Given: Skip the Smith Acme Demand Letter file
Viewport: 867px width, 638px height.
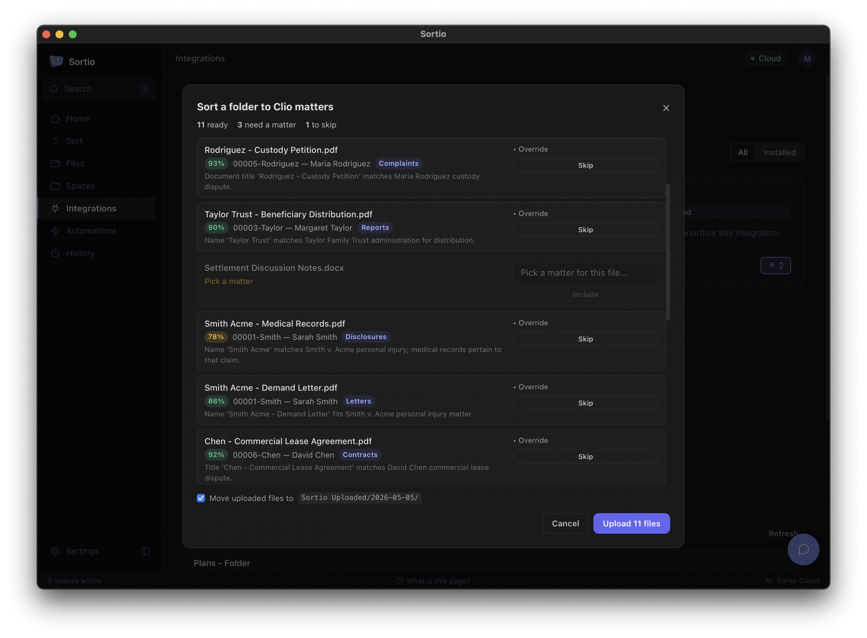Looking at the screenshot, I should point(585,403).
